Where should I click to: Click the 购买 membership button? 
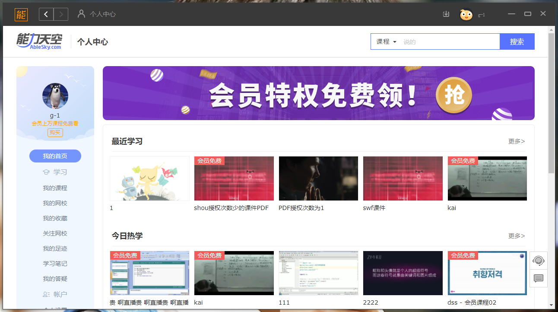pos(55,133)
